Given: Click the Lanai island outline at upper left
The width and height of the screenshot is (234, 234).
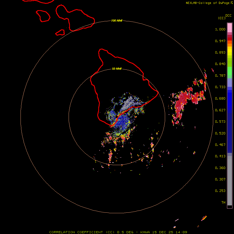Looking at the screenshot, I should (x=43, y=16).
